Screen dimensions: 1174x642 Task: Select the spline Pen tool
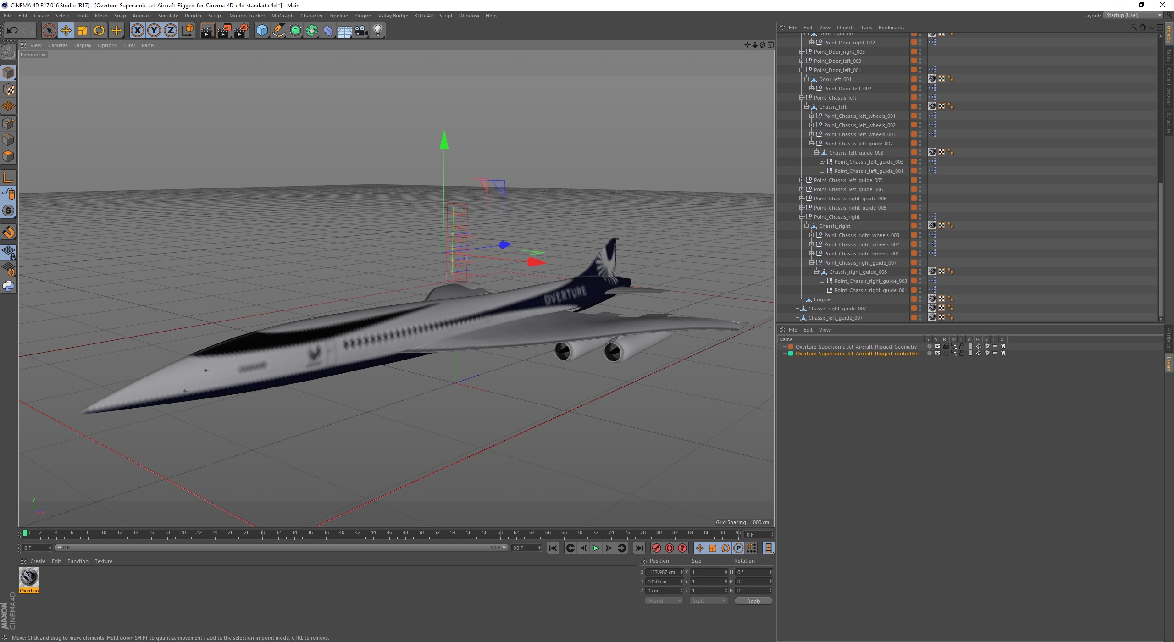[x=278, y=31]
